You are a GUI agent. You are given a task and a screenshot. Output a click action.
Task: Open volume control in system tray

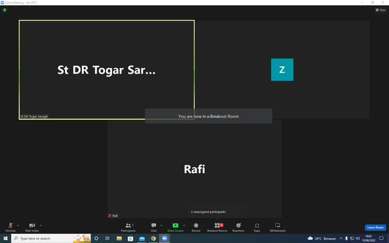357,239
